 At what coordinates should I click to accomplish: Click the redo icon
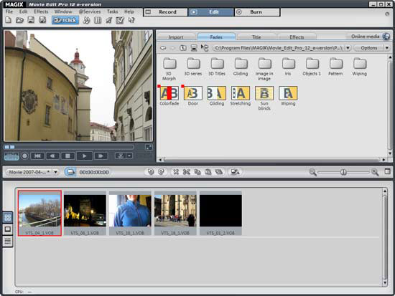coord(161,172)
